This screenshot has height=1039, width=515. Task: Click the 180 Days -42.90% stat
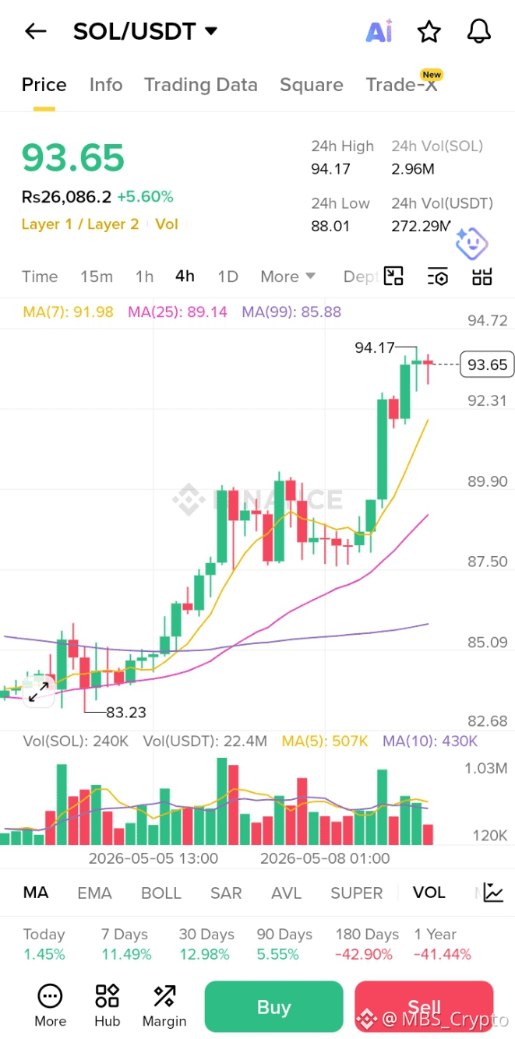coord(366,944)
